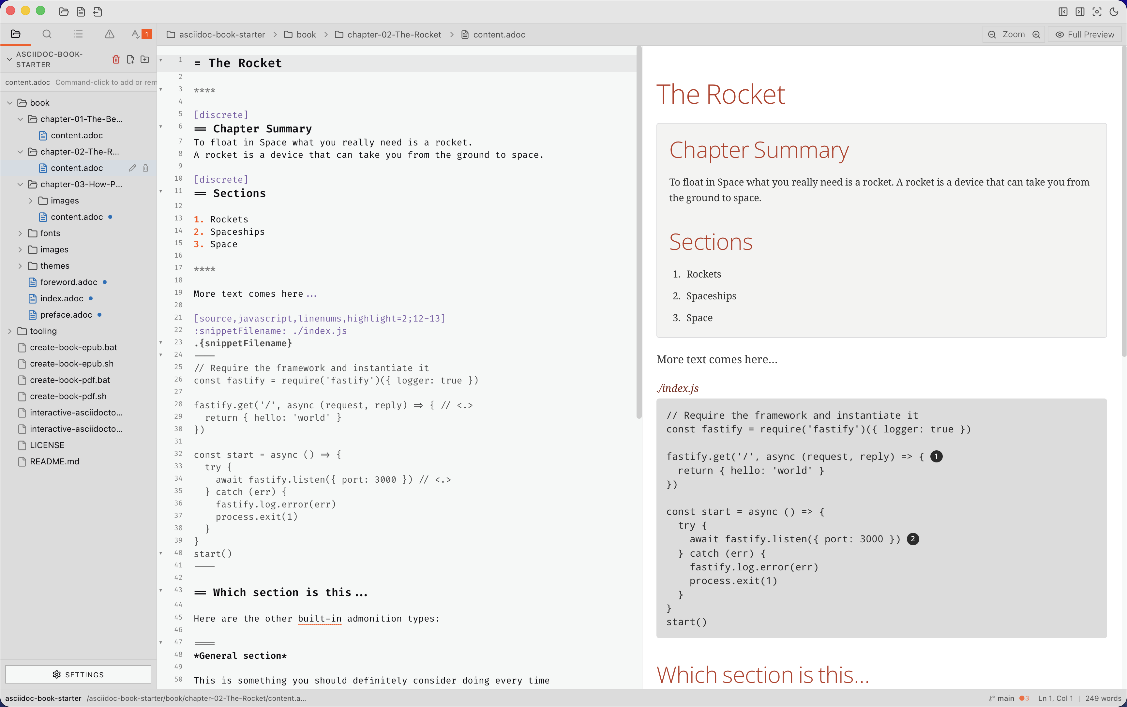Open interactive-asciidocto... first file

pos(70,413)
